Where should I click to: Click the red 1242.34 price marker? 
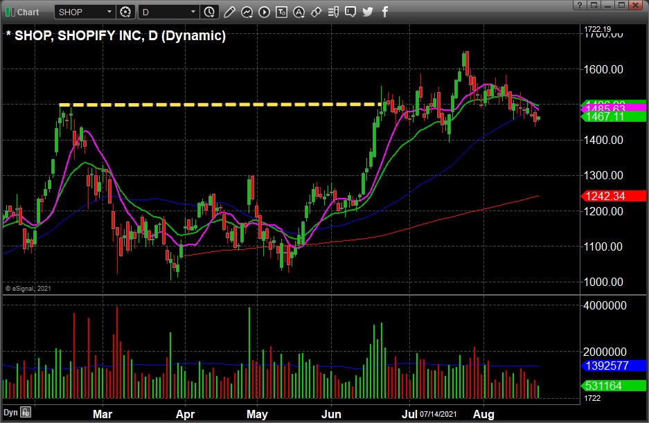pos(614,196)
